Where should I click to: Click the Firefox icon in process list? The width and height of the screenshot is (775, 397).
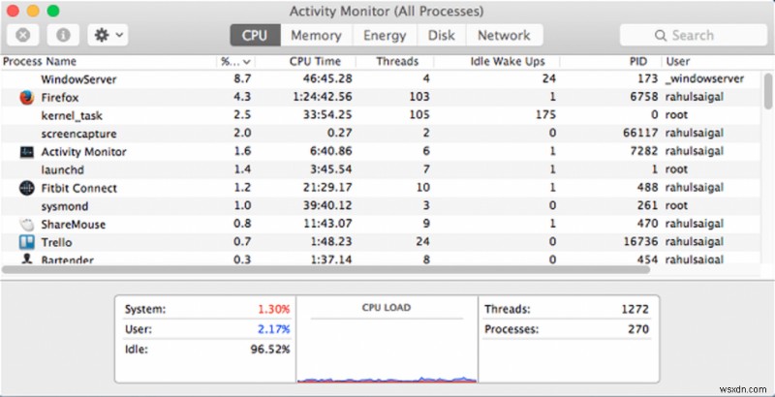(x=27, y=97)
